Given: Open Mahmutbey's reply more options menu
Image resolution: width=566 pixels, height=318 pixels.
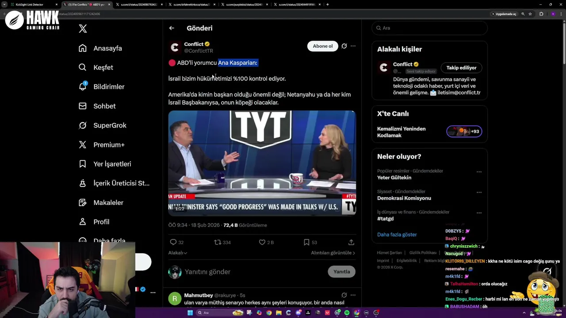Looking at the screenshot, I should click(x=353, y=295).
